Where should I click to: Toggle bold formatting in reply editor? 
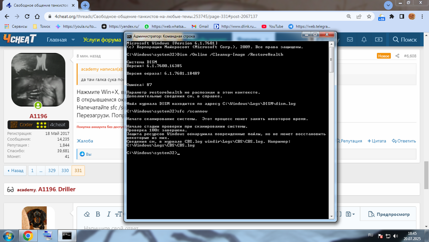click(x=98, y=214)
